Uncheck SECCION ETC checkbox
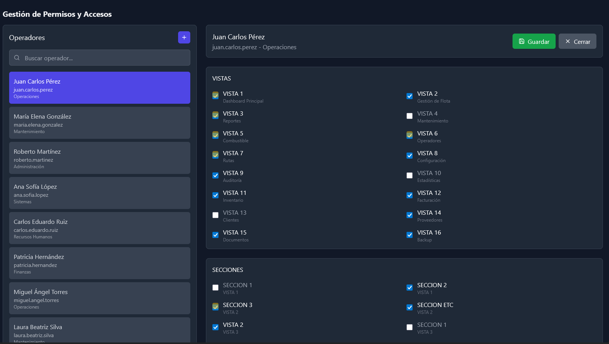Screen dimensions: 609x344 click(x=410, y=307)
